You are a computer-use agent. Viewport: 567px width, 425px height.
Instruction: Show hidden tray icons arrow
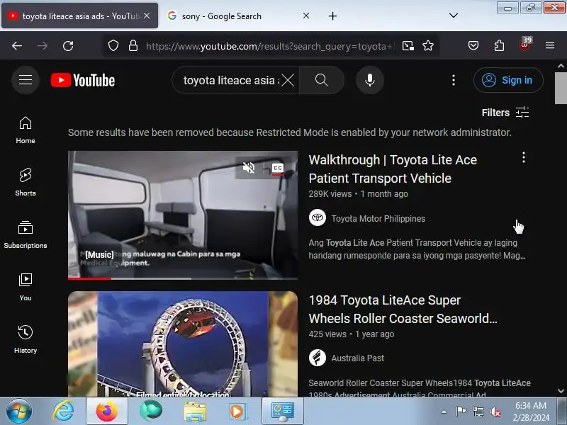[444, 412]
